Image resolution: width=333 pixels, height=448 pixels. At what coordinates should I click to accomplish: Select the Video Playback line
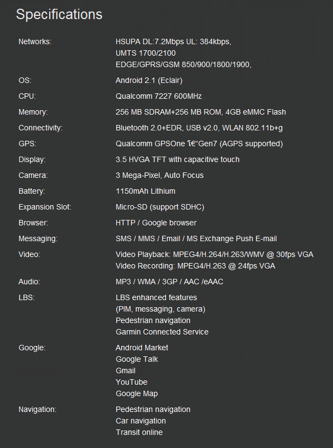[215, 255]
